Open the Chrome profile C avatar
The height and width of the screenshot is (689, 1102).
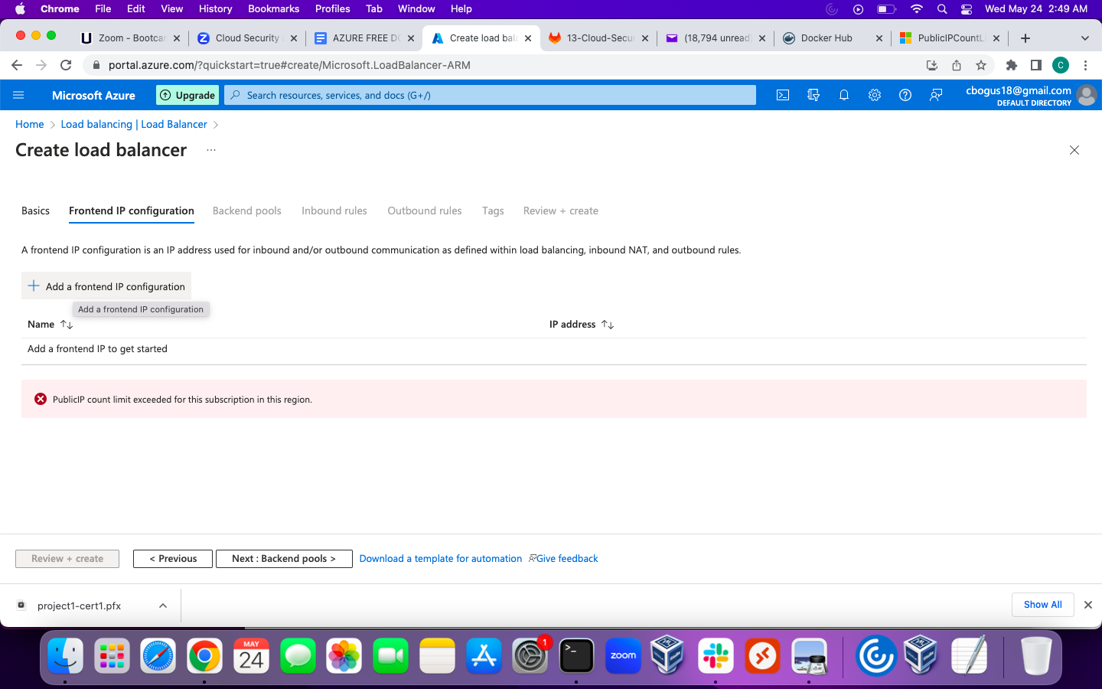tap(1061, 65)
